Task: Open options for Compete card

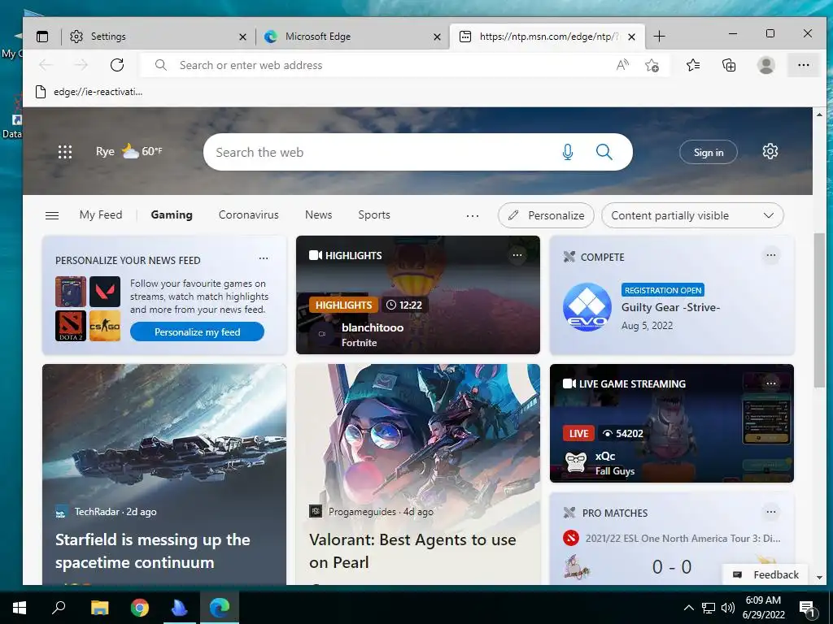Action: coord(771,255)
